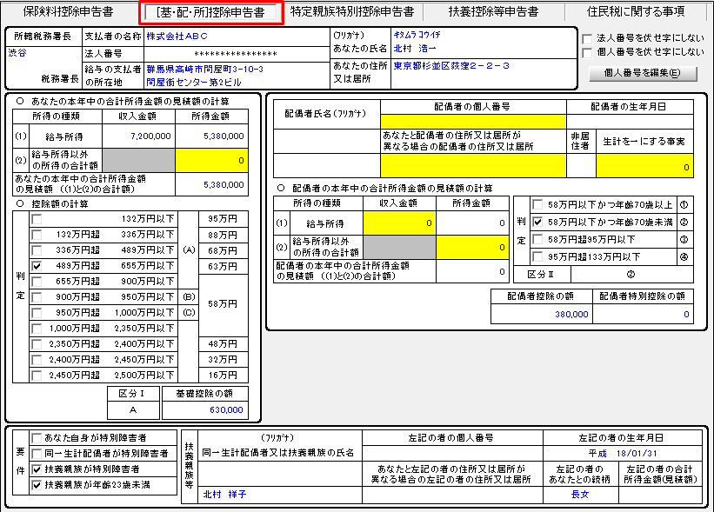Uncheck the 489万円超 655万円以下 checkbox
Viewport: 714px width, 512px height.
pos(37,266)
